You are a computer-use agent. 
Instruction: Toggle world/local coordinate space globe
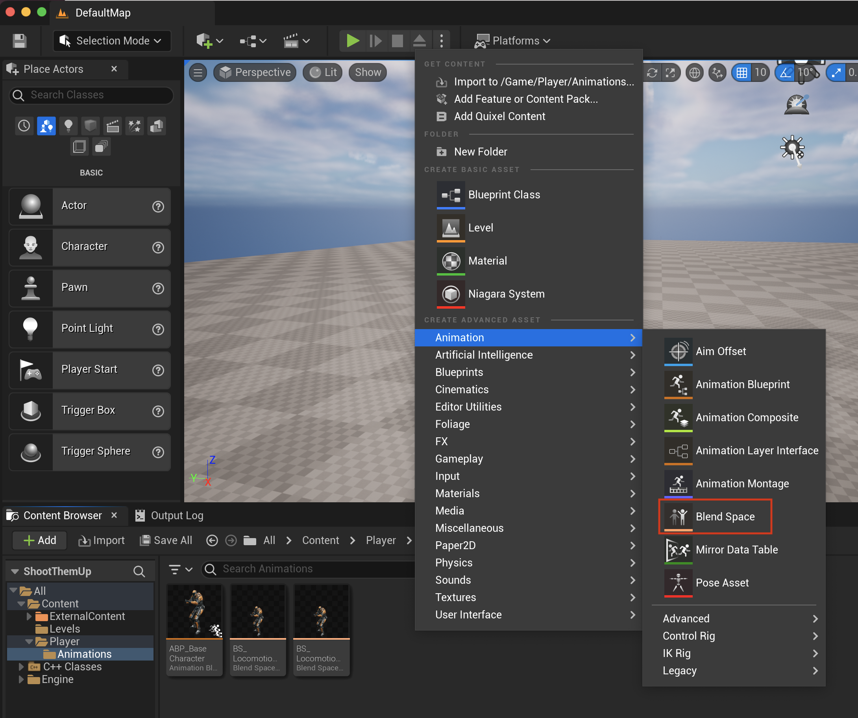click(695, 73)
